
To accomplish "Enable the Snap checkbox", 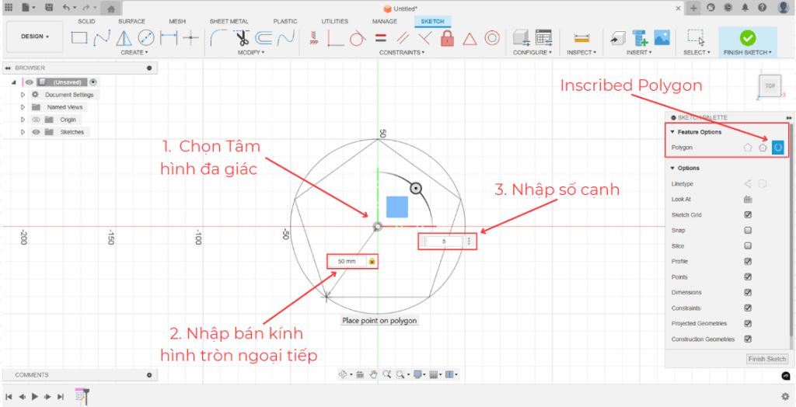I will tap(748, 231).
